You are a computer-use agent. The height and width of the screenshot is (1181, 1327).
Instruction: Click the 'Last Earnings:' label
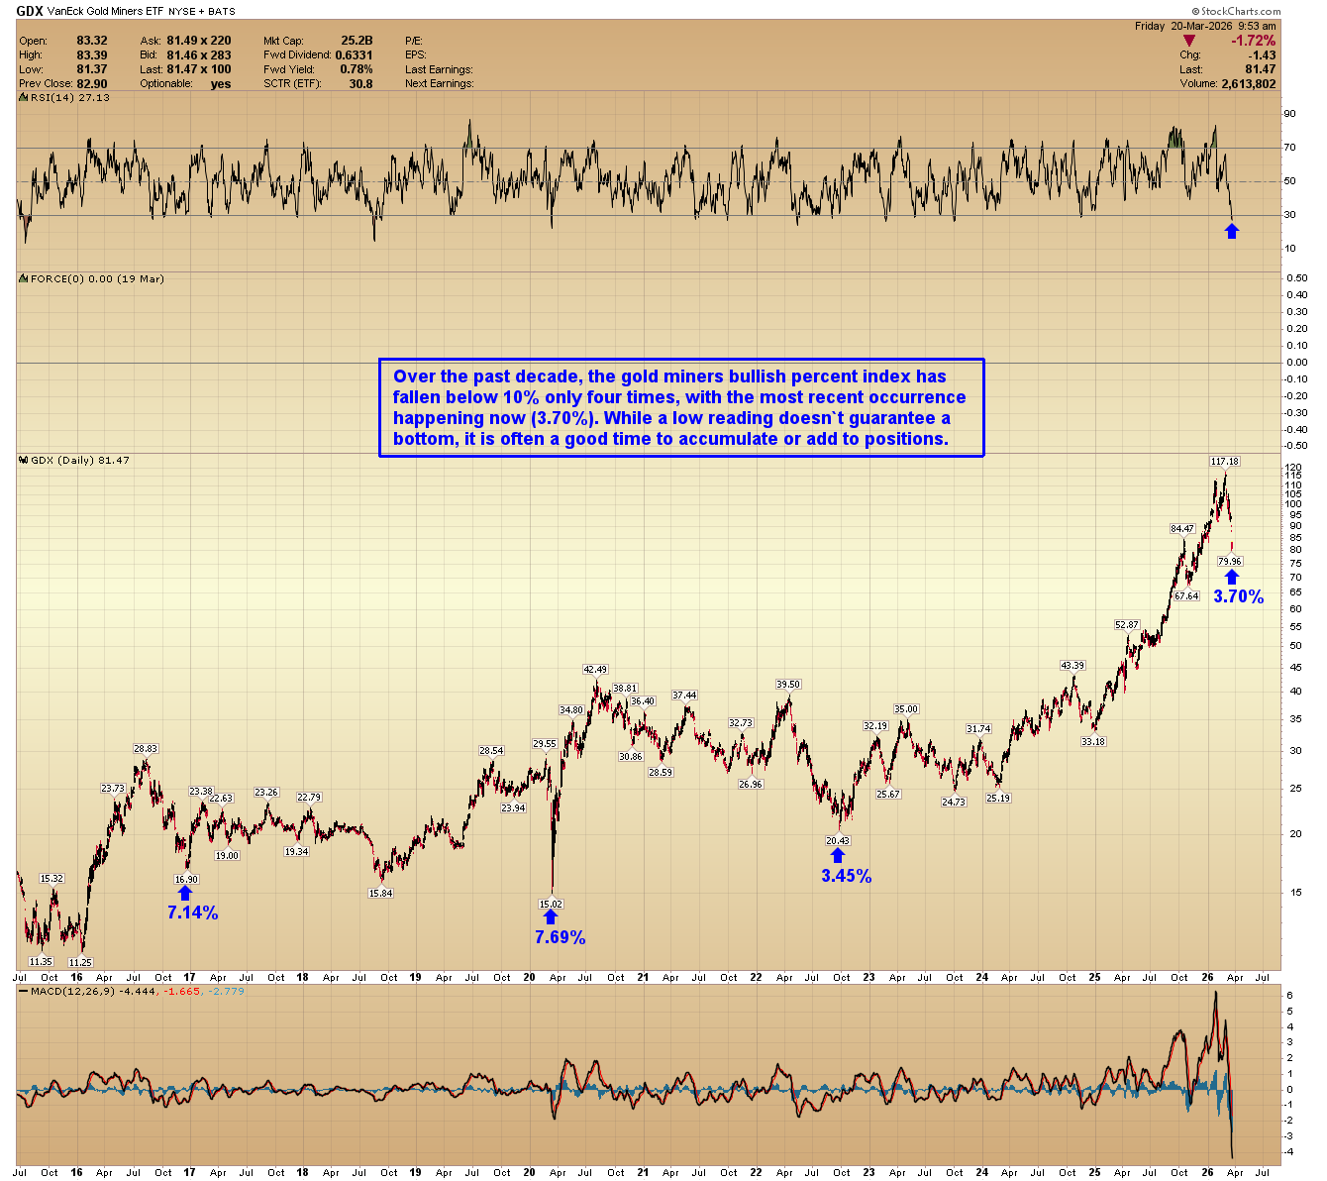pos(439,69)
